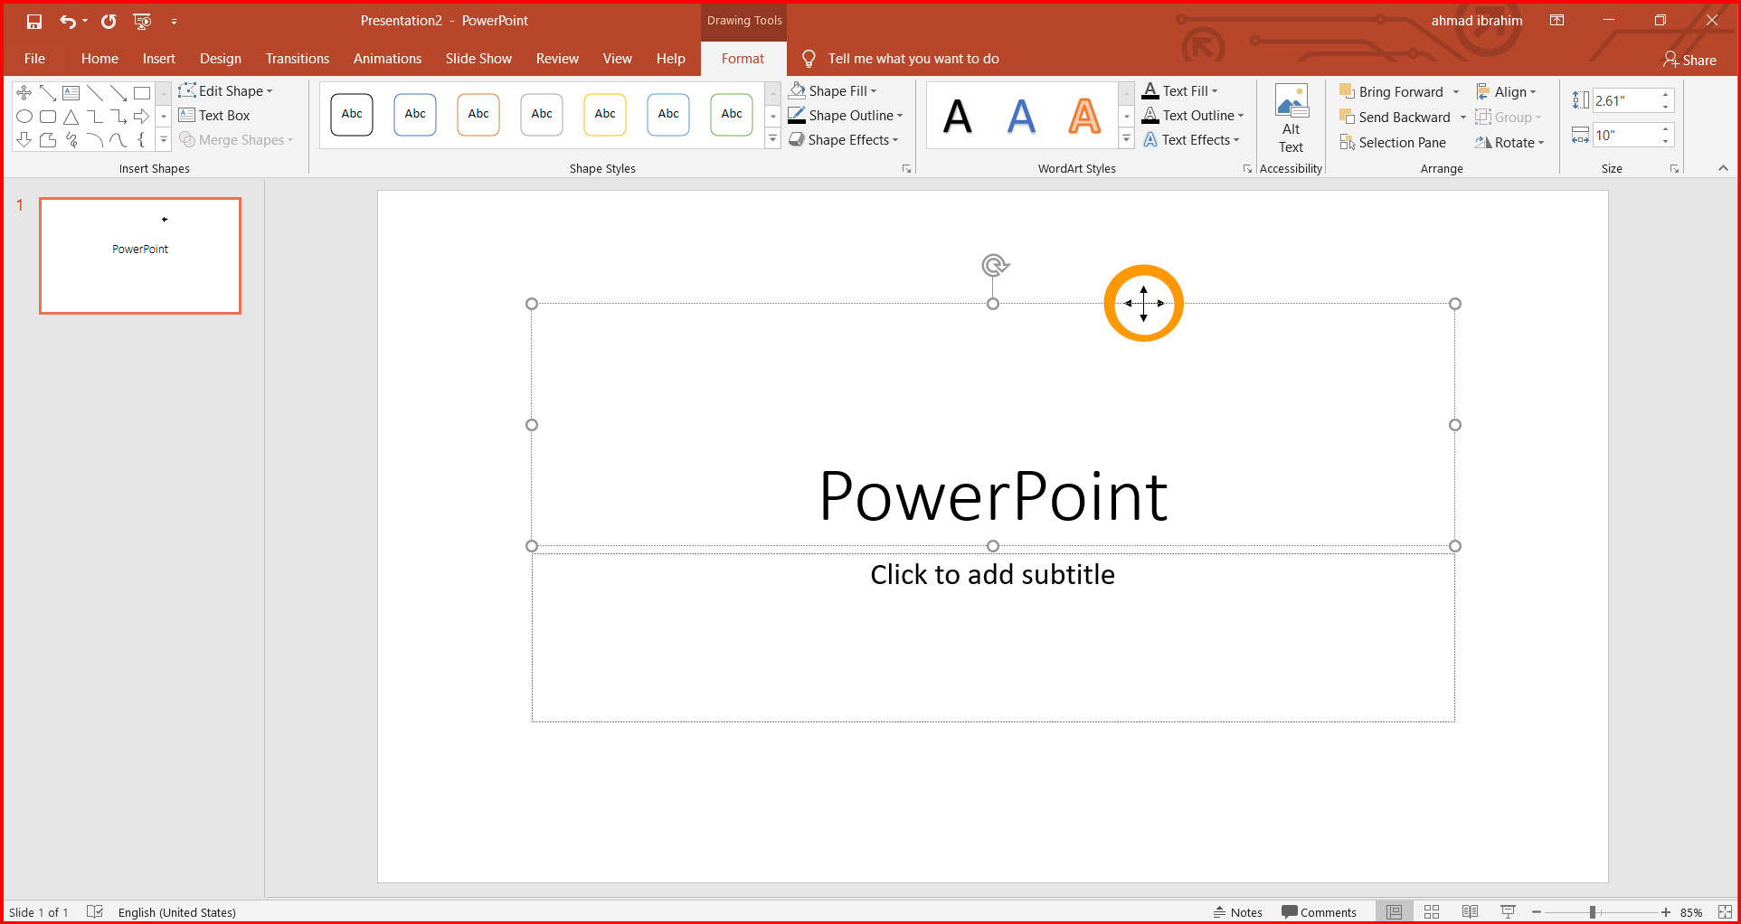
Task: Switch to the Design tab
Action: coord(221,59)
